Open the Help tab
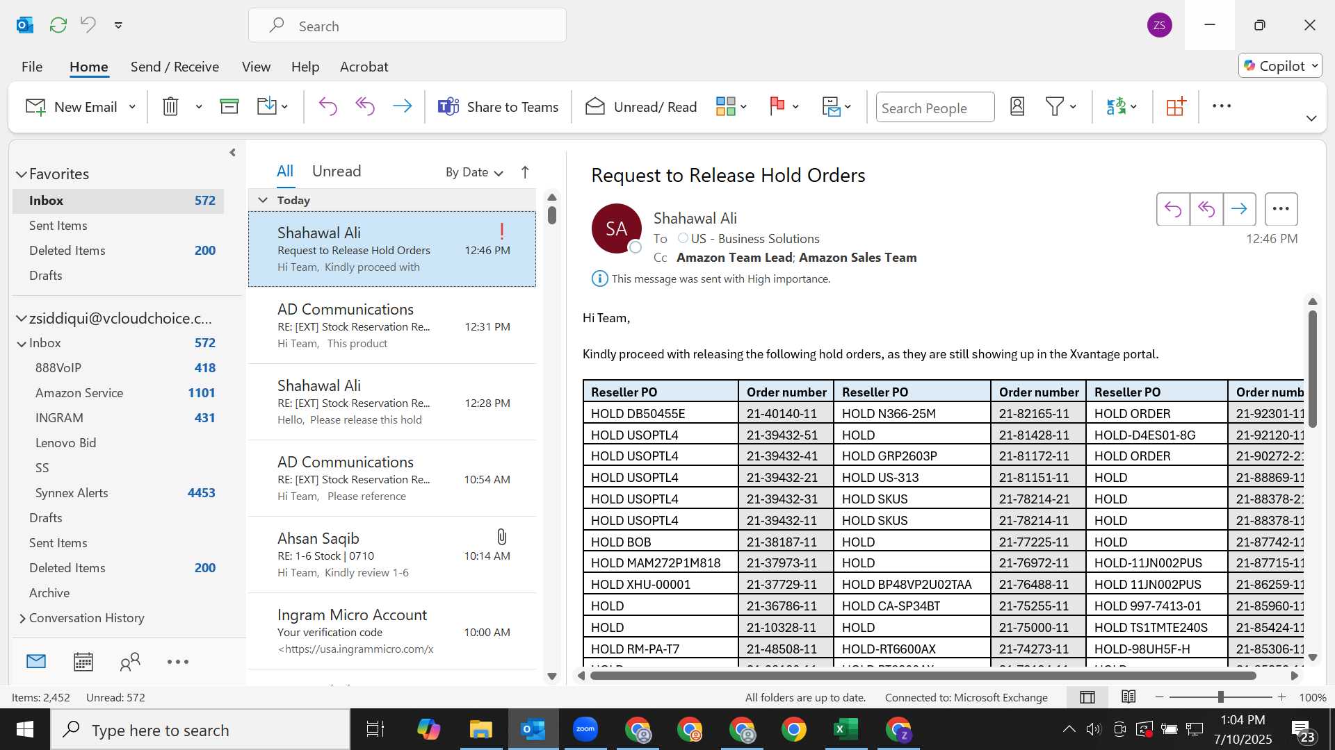 305,67
